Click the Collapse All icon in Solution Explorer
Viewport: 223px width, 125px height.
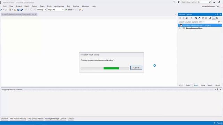point(203,18)
